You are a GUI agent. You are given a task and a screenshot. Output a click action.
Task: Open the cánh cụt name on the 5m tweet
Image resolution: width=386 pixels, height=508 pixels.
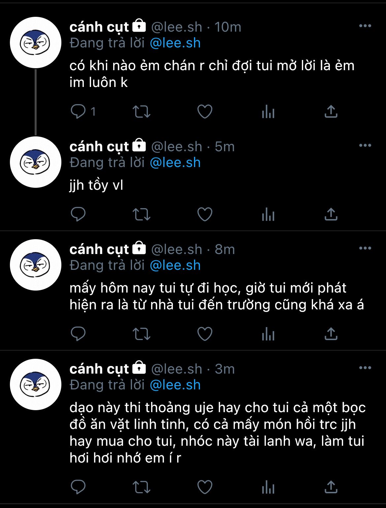(99, 147)
